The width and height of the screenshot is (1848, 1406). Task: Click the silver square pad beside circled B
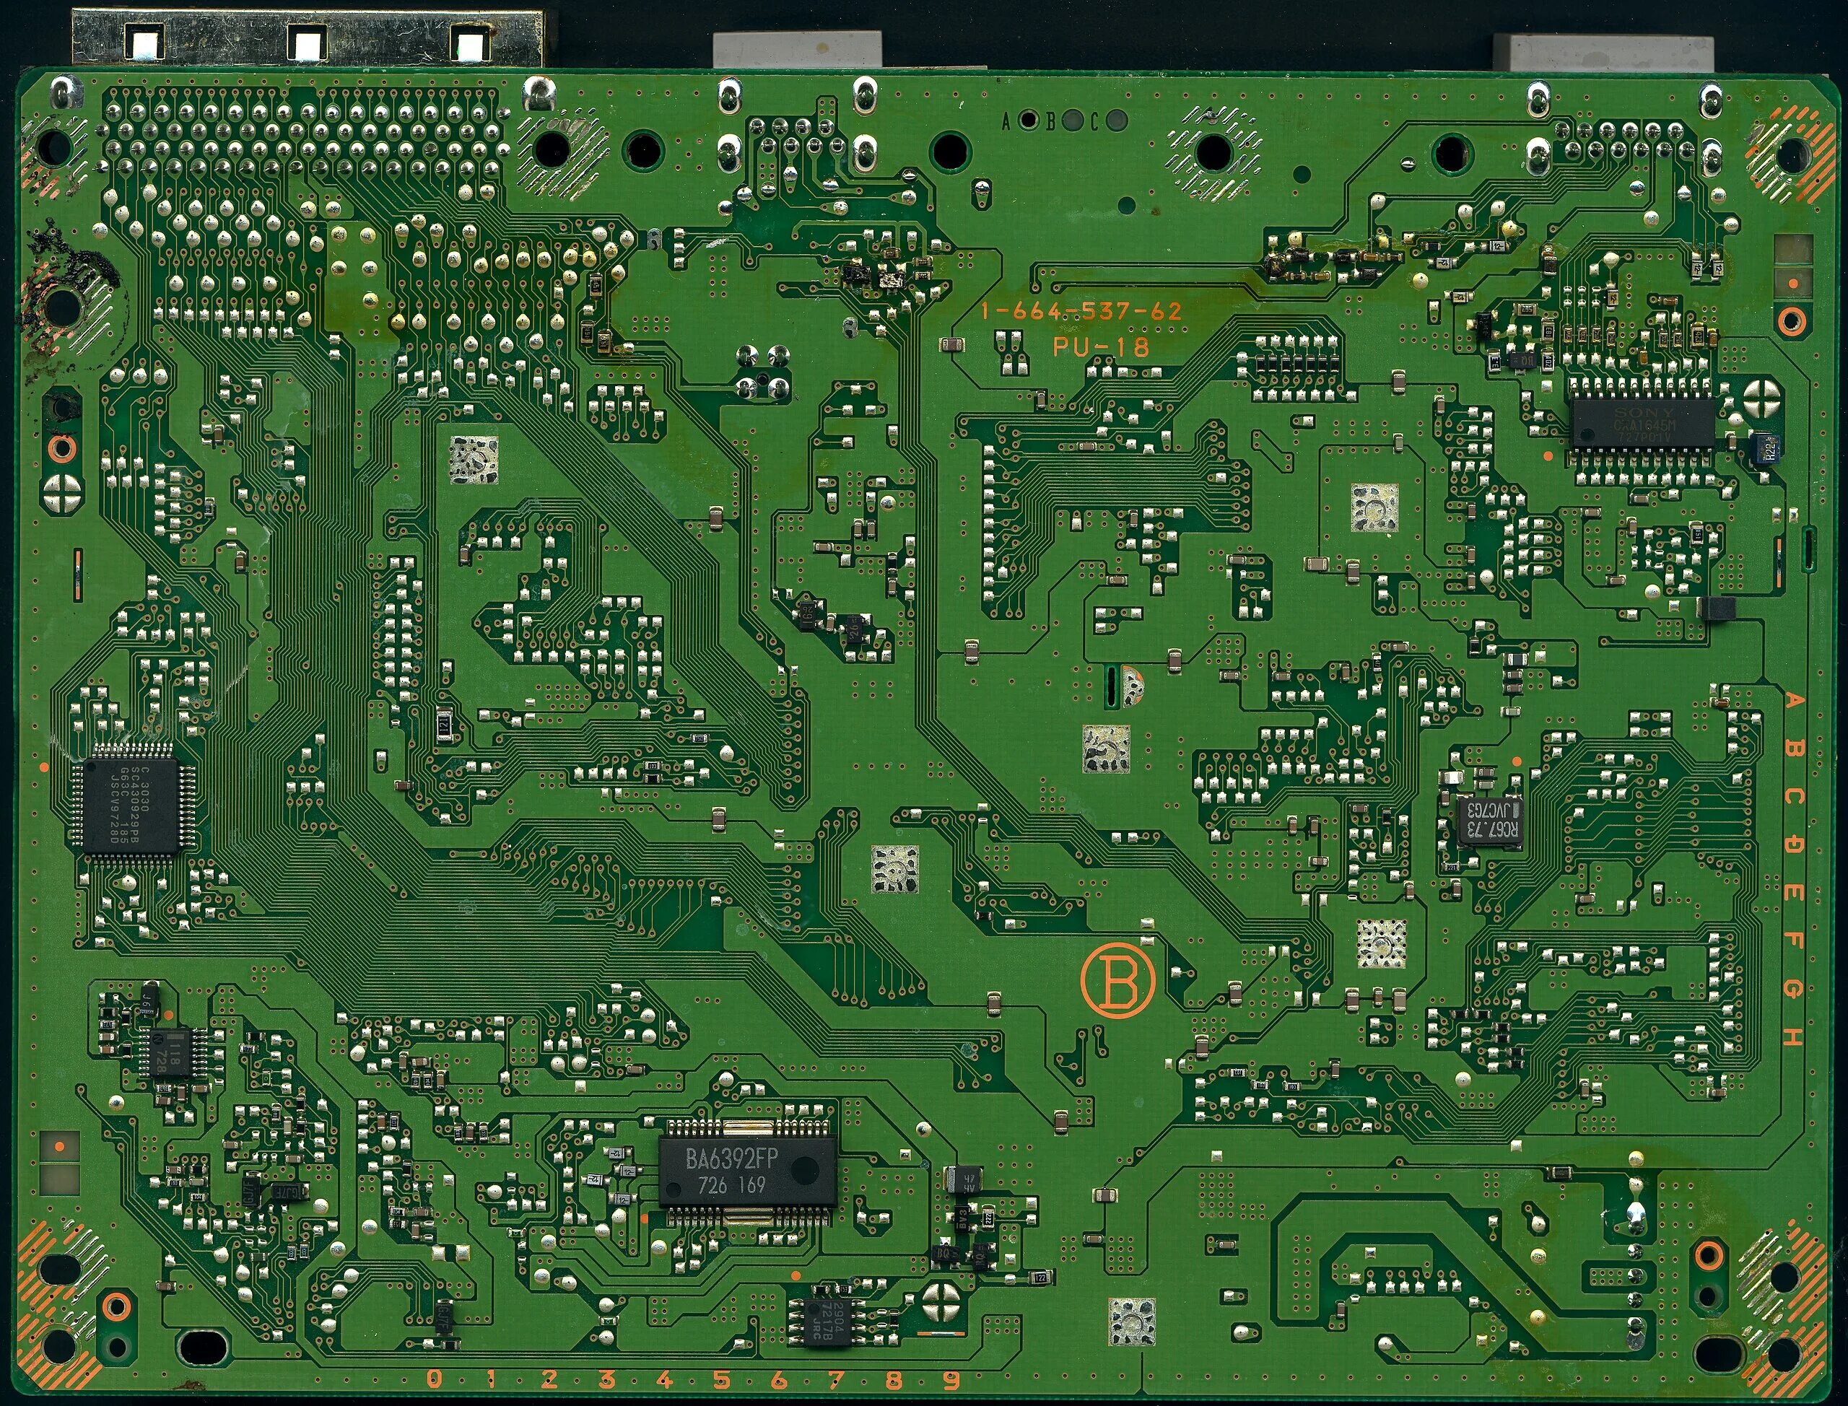click(1380, 944)
